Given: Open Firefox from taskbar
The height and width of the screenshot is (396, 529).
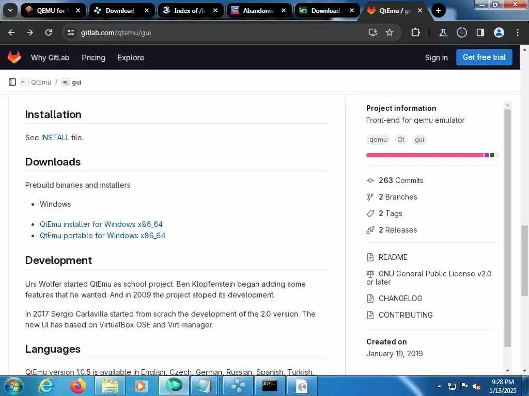Looking at the screenshot, I should [x=78, y=386].
